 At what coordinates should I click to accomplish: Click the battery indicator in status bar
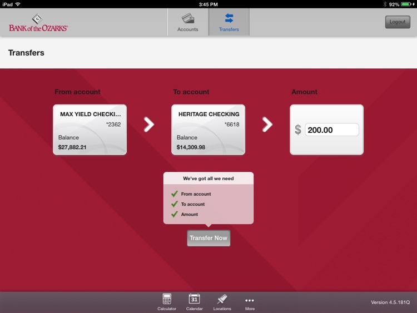(x=406, y=4)
